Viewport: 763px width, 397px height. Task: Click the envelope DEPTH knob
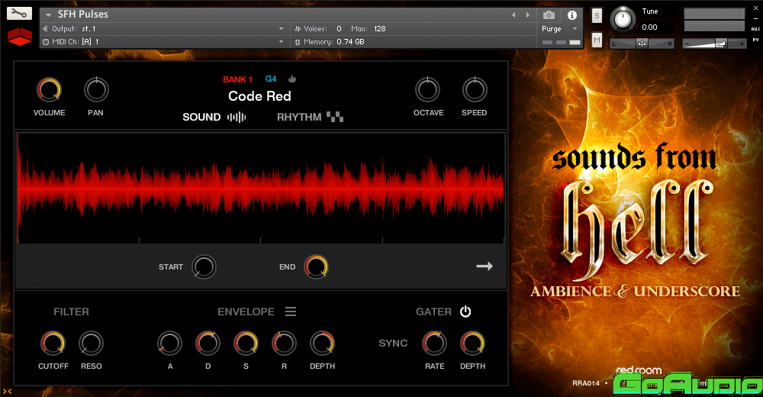point(322,343)
